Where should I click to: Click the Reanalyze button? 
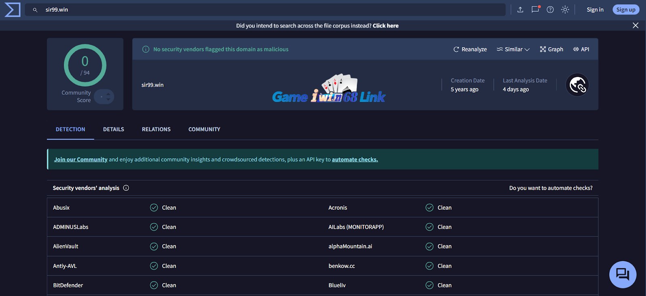click(470, 49)
